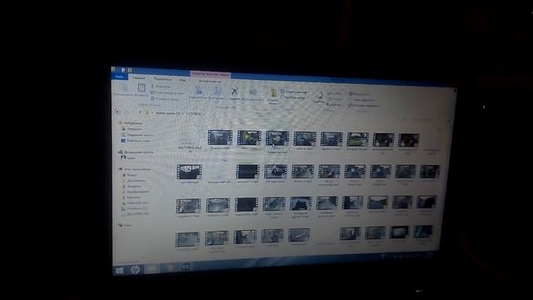Image resolution: width=533 pixels, height=300 pixels.
Task: Click the Новая папка breadcrumb in the address bar
Action: tap(167, 113)
